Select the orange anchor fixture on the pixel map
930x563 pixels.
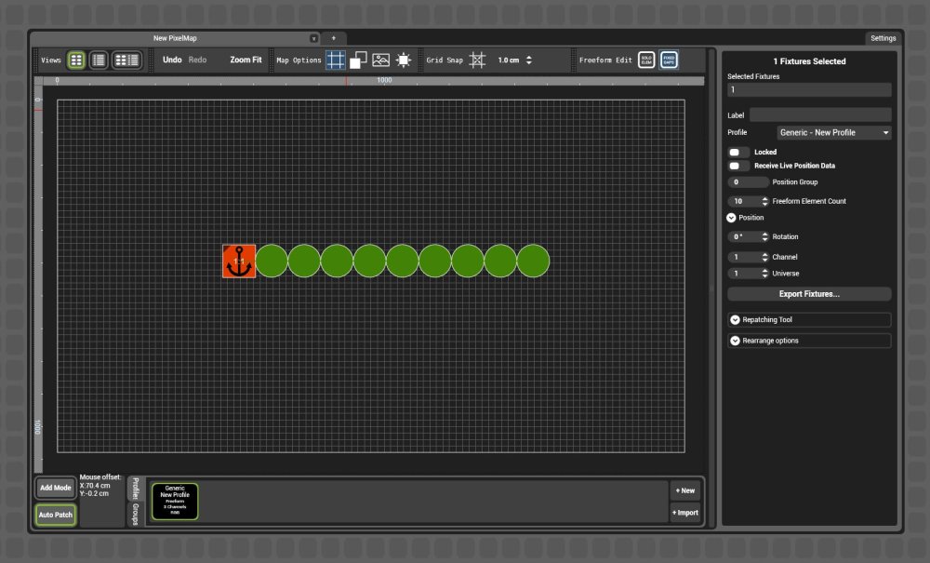pos(238,262)
